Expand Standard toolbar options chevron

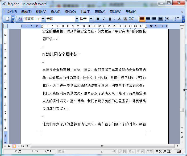pyautogui.click(x=13, y=19)
